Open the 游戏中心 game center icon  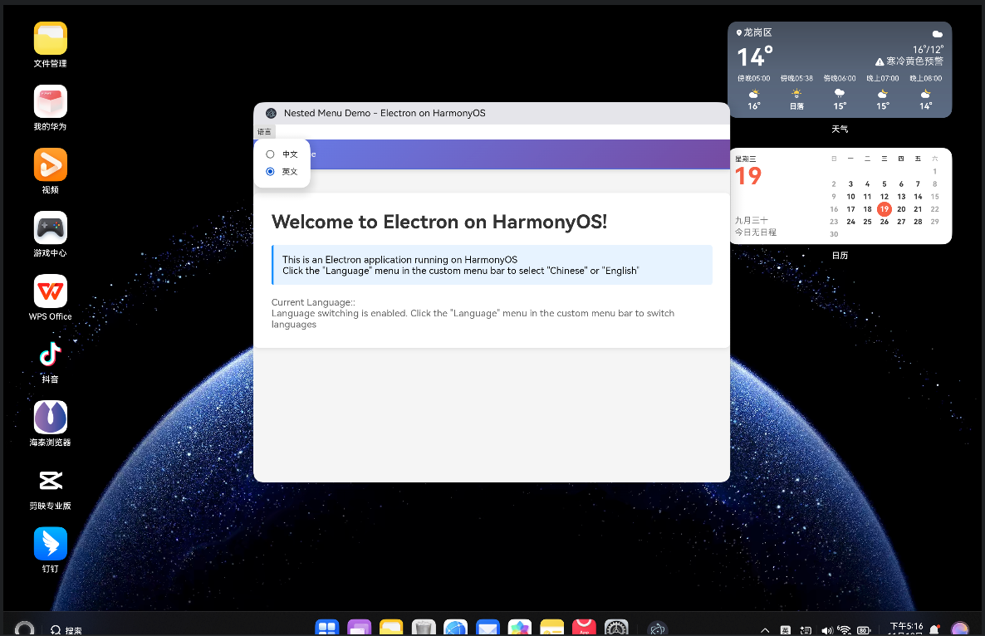coord(51,227)
